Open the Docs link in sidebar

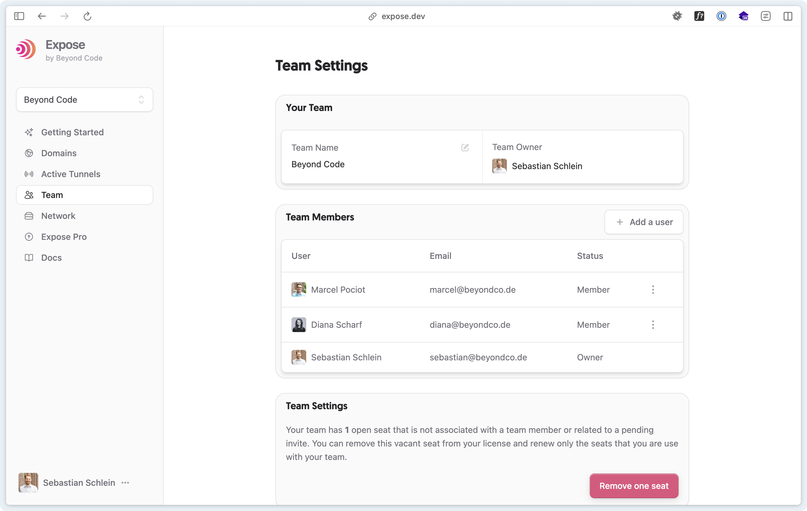pyautogui.click(x=84, y=258)
